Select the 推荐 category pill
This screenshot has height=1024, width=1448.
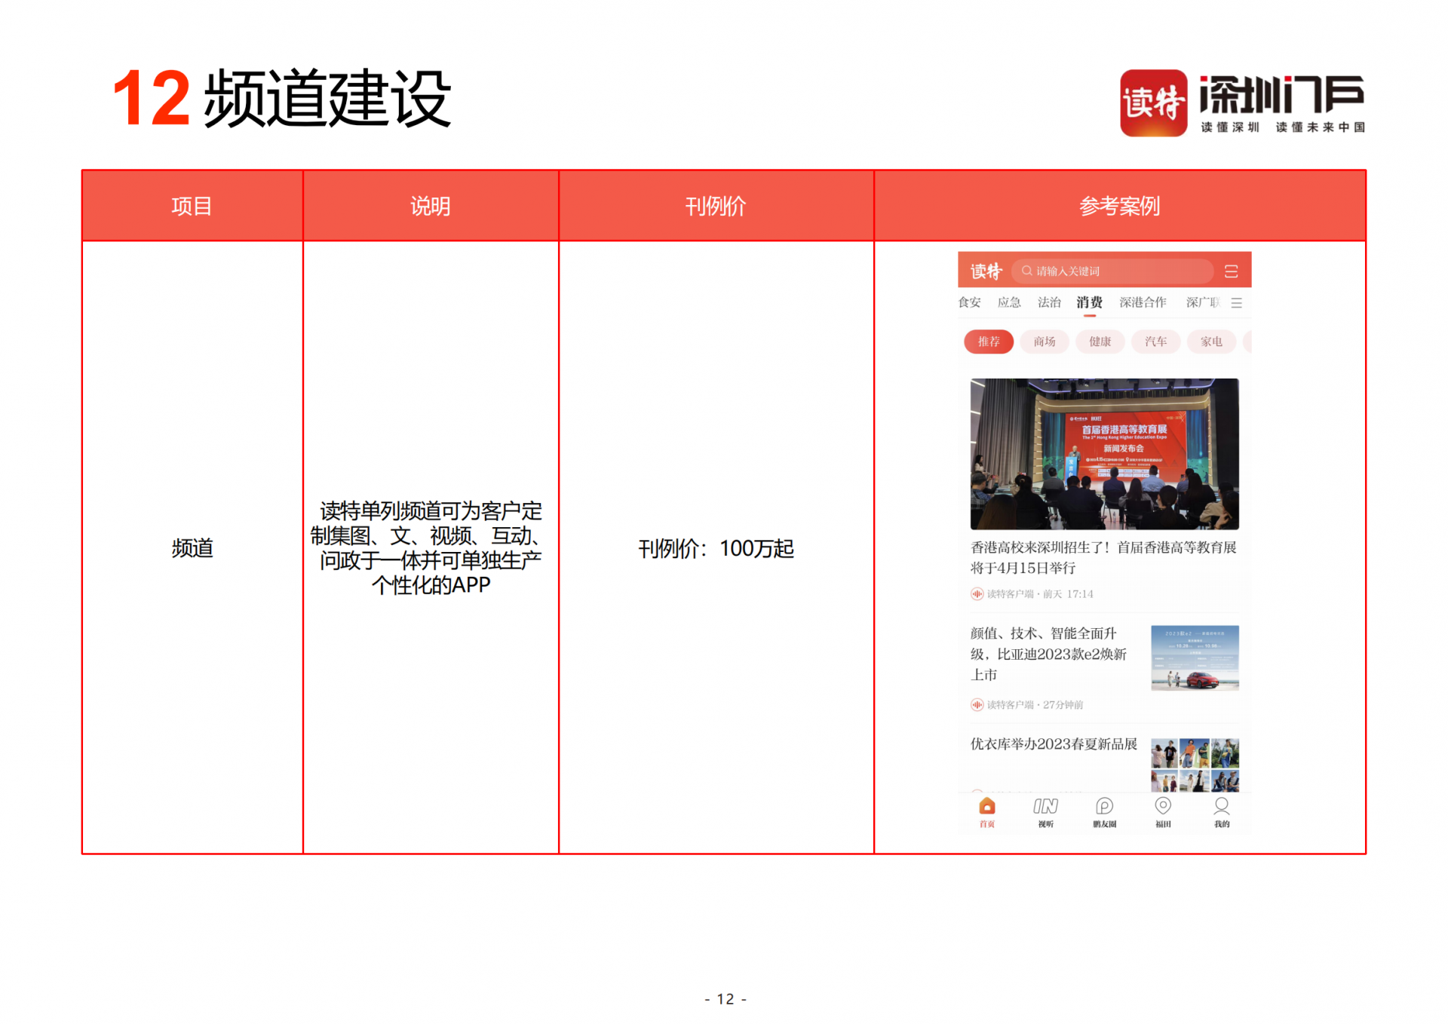989,342
